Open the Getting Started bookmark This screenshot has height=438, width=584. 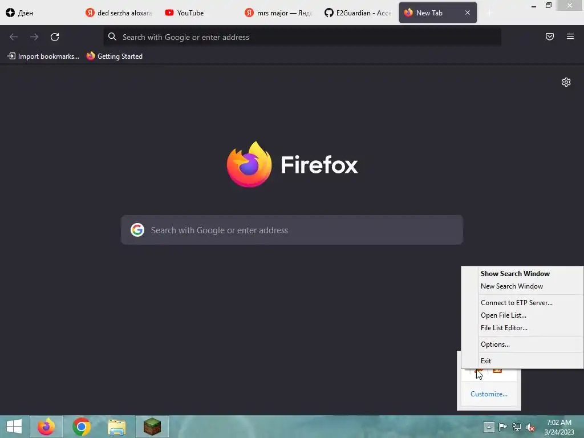point(114,56)
